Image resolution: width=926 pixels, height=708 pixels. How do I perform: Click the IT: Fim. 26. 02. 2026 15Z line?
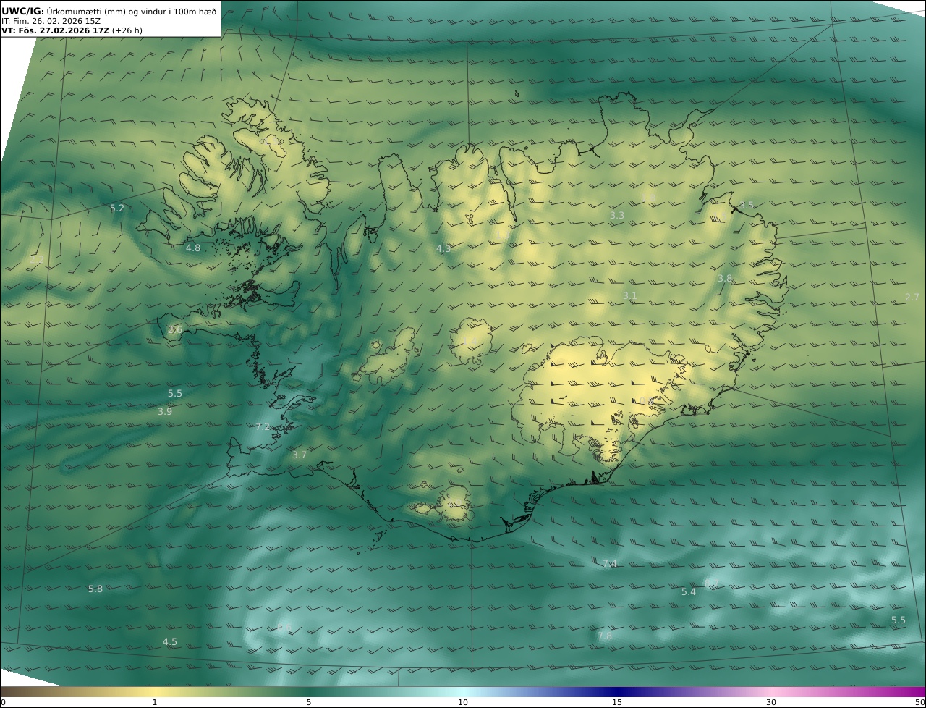(x=51, y=21)
